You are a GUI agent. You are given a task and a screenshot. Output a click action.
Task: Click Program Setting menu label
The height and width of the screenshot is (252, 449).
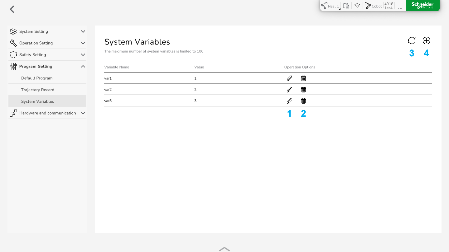36,66
